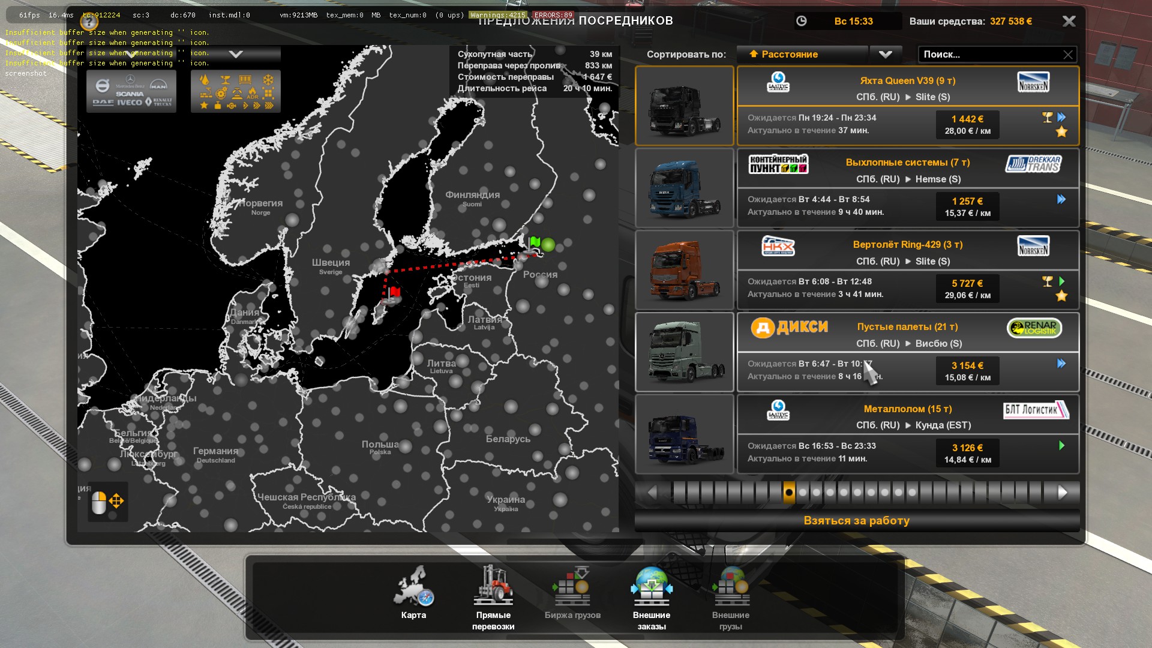Click the Дикси company logo

[790, 327]
